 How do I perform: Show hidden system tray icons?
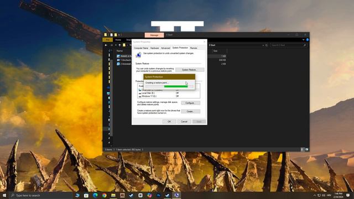click(x=315, y=195)
